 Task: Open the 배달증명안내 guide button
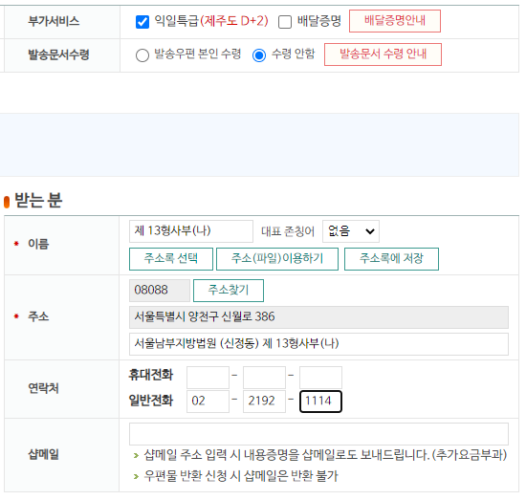pyautogui.click(x=394, y=21)
